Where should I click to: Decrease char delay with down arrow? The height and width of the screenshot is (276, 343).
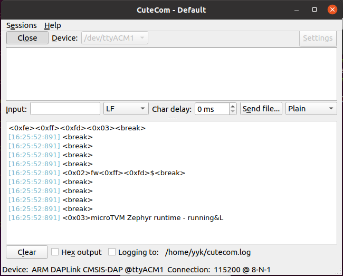233,111
